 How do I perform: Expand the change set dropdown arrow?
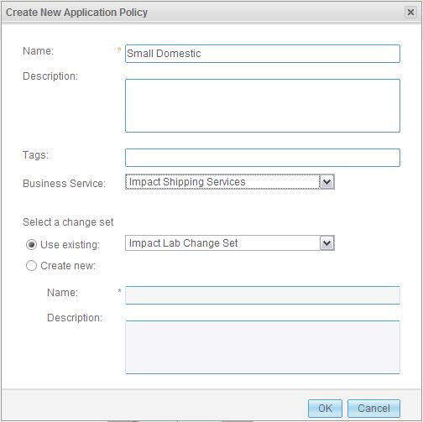[x=326, y=243]
